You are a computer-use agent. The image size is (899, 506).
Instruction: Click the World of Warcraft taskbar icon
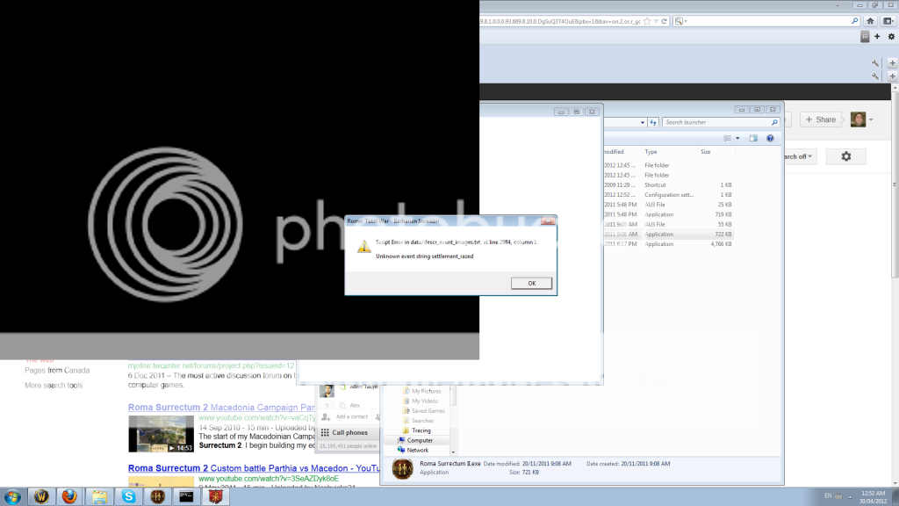[x=40, y=496]
